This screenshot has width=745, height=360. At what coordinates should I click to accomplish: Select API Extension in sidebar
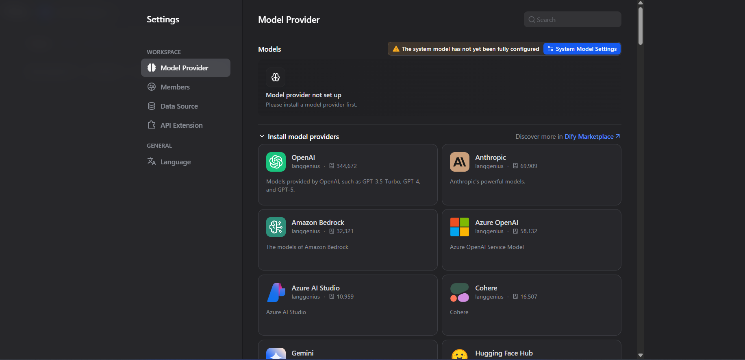pyautogui.click(x=181, y=125)
